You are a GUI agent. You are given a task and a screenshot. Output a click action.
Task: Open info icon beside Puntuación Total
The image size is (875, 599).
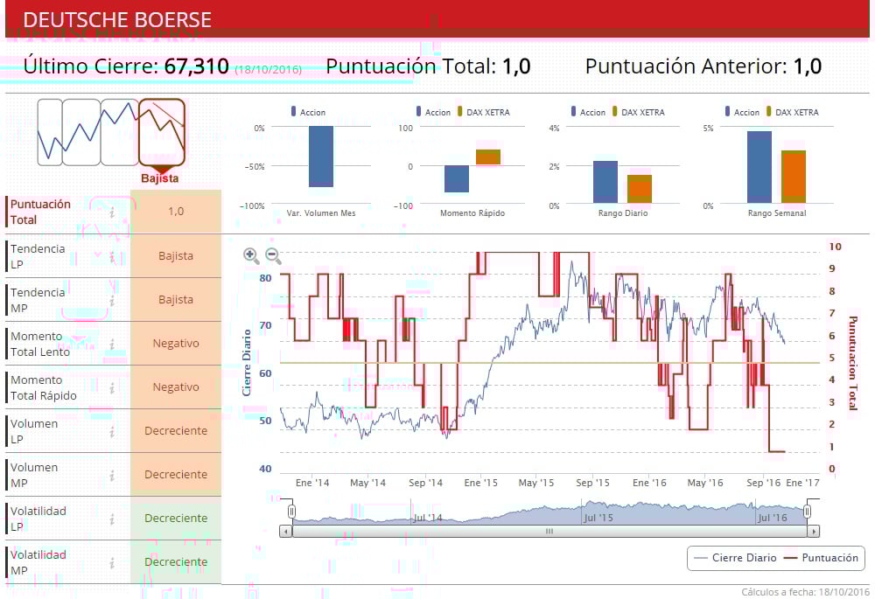click(x=112, y=212)
